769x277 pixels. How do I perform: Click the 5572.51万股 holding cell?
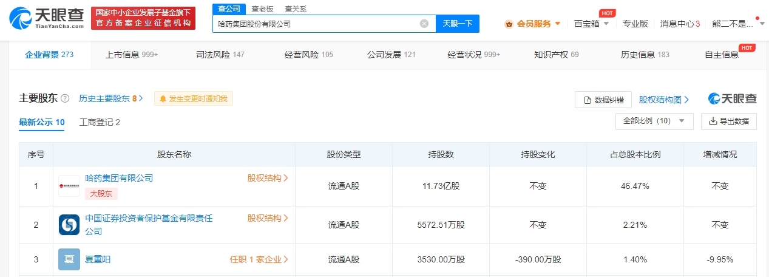(441, 225)
